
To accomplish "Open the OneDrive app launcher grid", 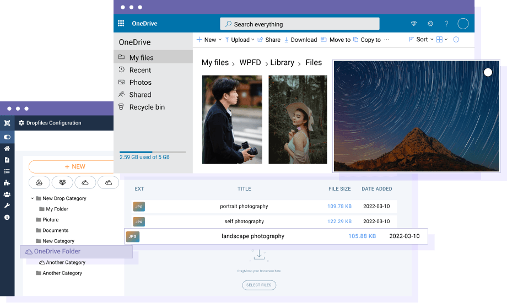I will pos(121,24).
